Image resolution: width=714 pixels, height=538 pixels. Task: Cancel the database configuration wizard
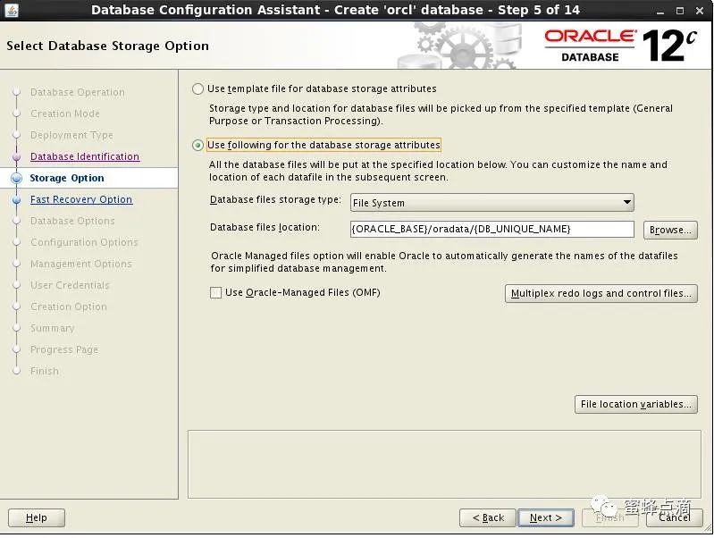click(x=674, y=518)
